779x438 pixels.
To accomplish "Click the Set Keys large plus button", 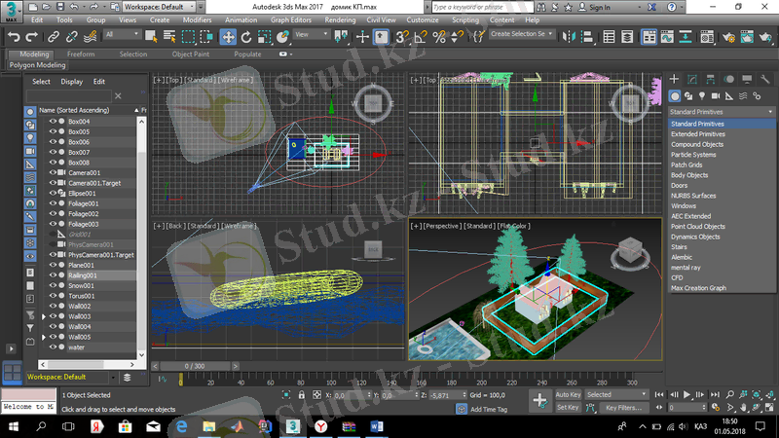I will (540, 400).
